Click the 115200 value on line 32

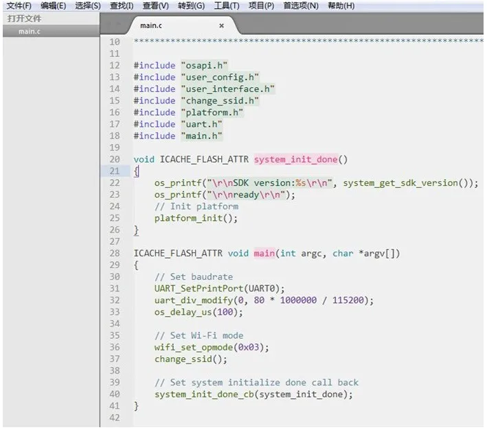[348, 300]
